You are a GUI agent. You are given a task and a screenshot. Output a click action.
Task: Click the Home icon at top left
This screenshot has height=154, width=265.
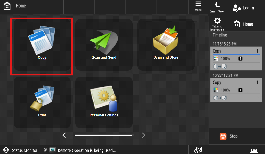pyautogui.click(x=7, y=6)
